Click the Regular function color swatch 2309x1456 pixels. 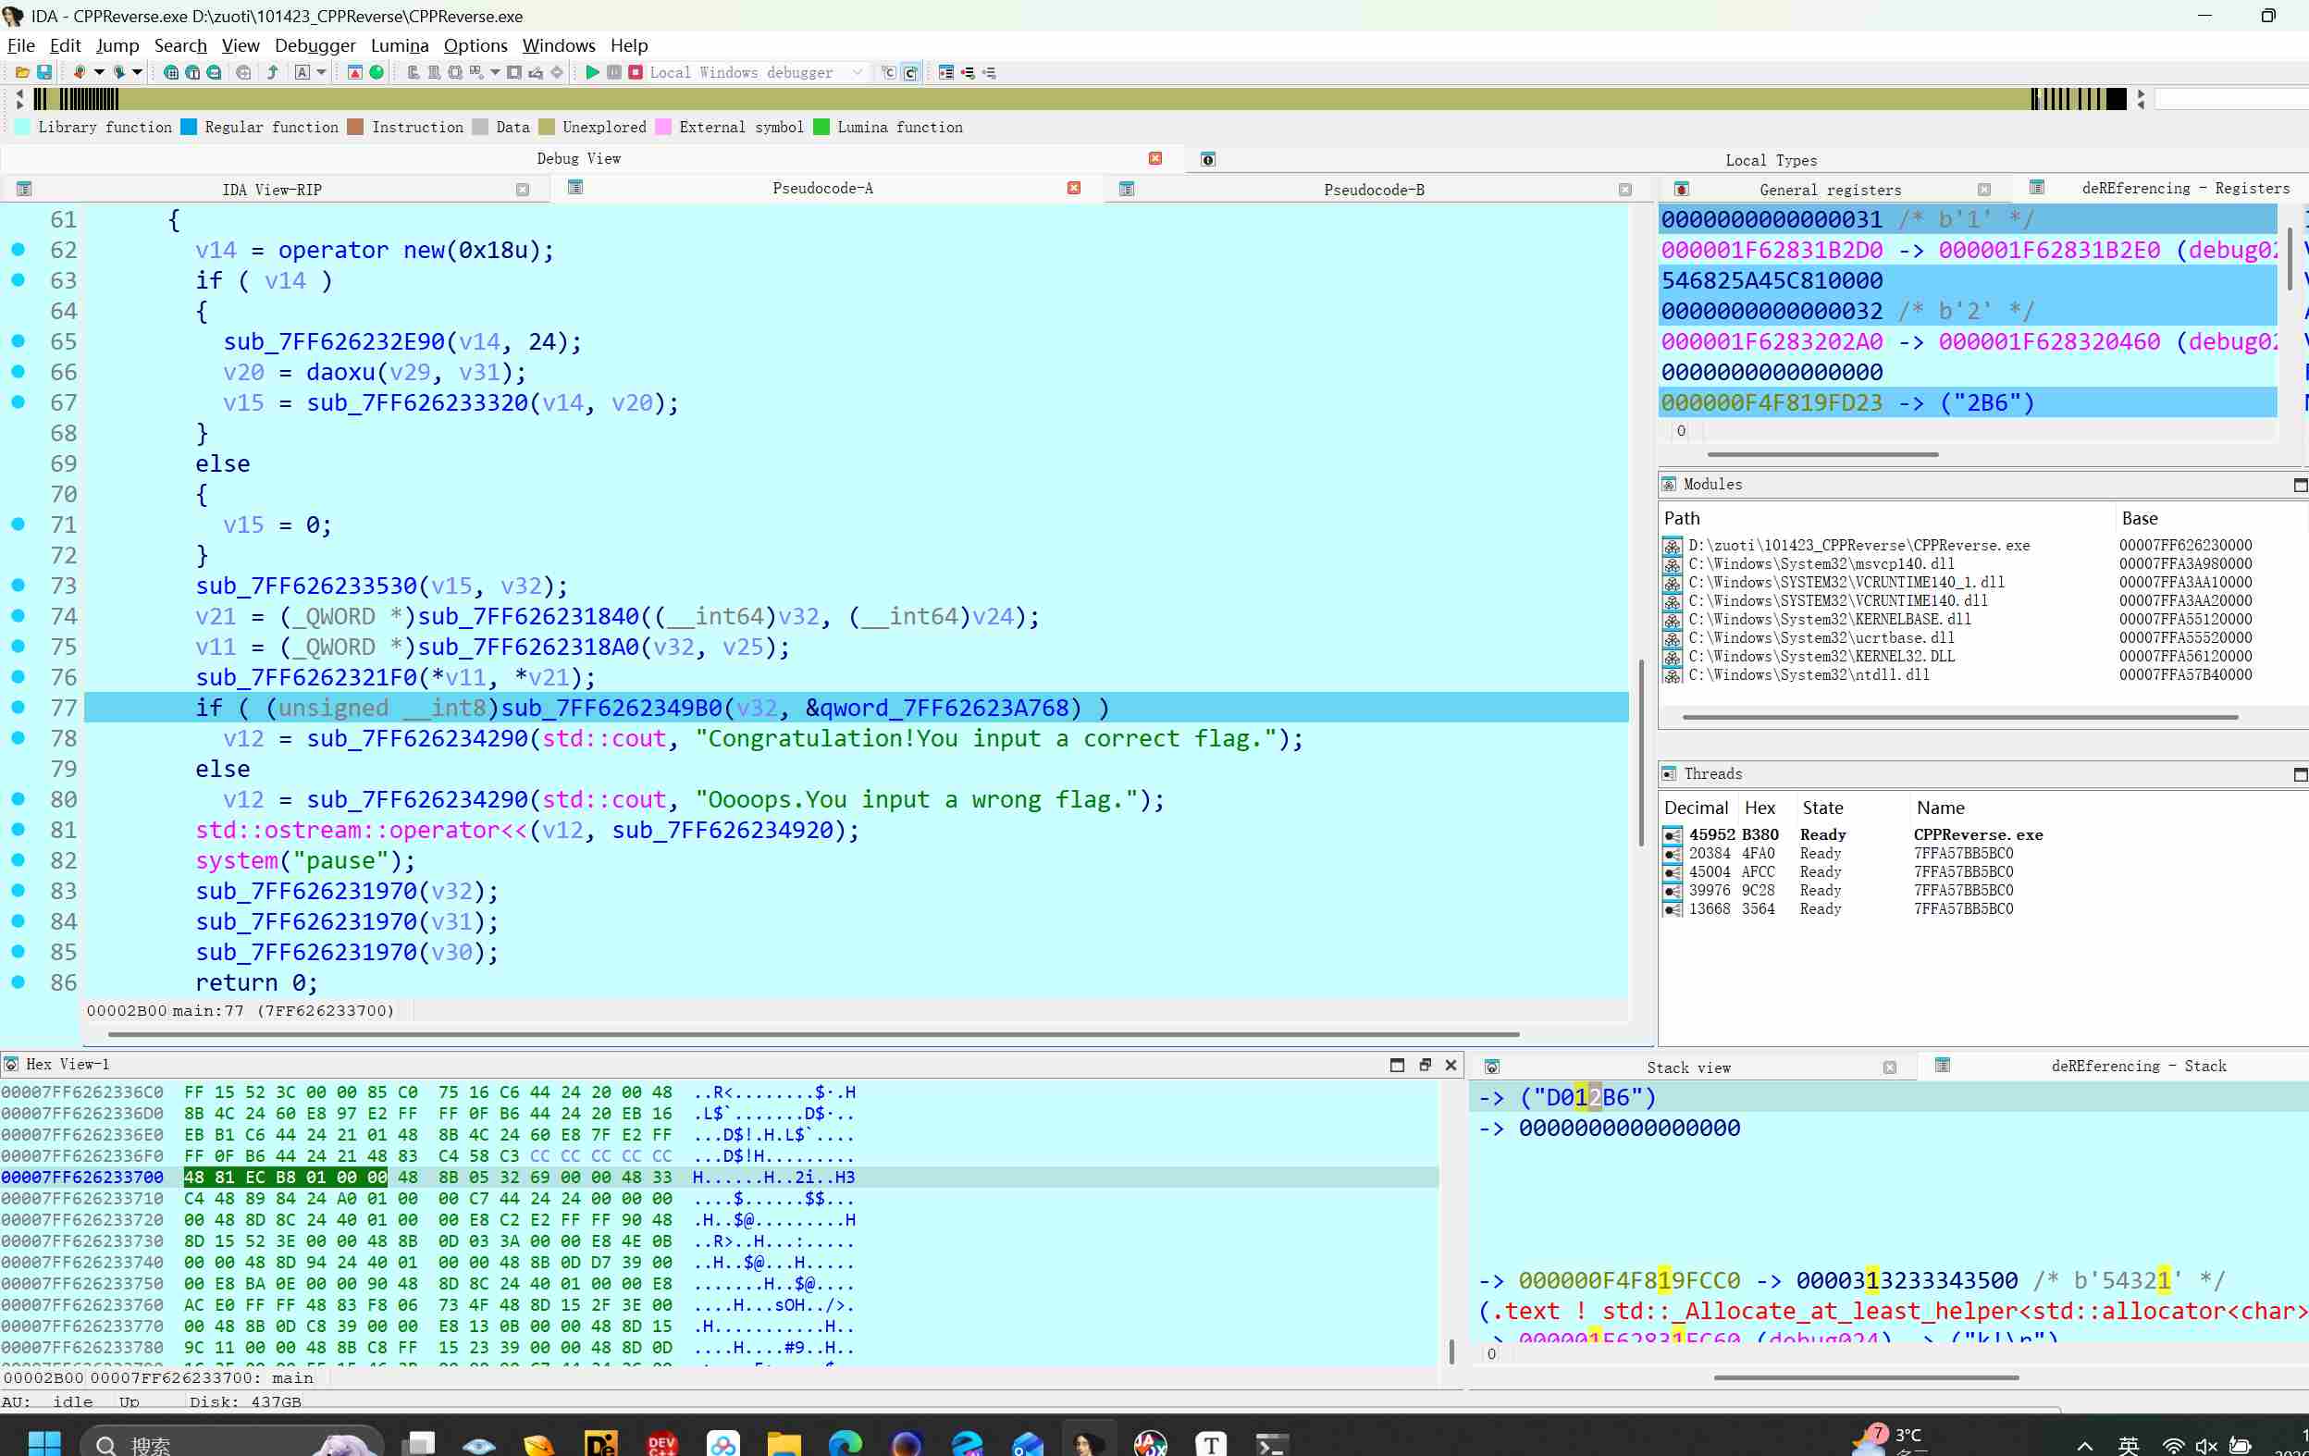[189, 128]
